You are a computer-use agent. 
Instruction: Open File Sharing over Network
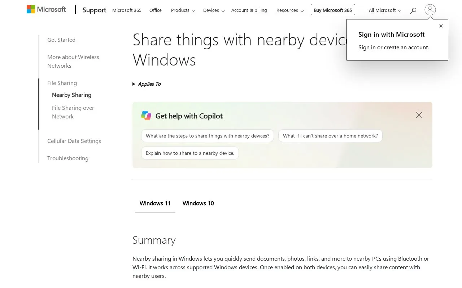point(73,112)
